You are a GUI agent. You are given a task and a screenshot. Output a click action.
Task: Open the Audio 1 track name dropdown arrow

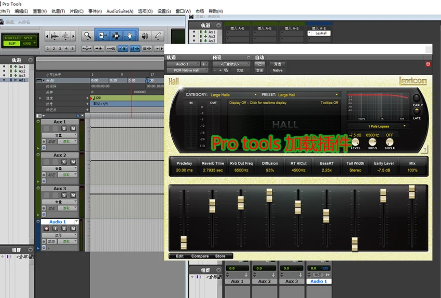coord(76,222)
